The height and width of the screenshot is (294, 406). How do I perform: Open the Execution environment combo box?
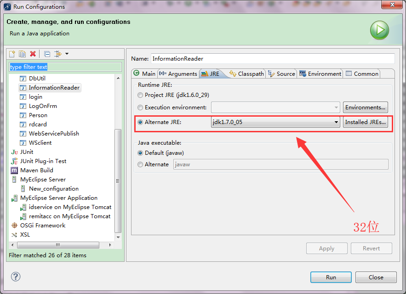275,107
